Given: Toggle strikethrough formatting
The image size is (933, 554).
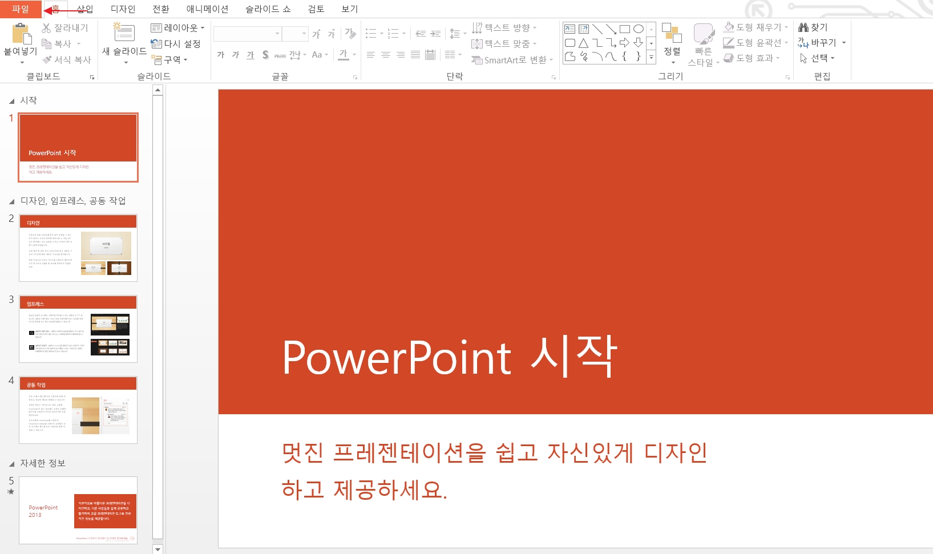Looking at the screenshot, I should 280,55.
